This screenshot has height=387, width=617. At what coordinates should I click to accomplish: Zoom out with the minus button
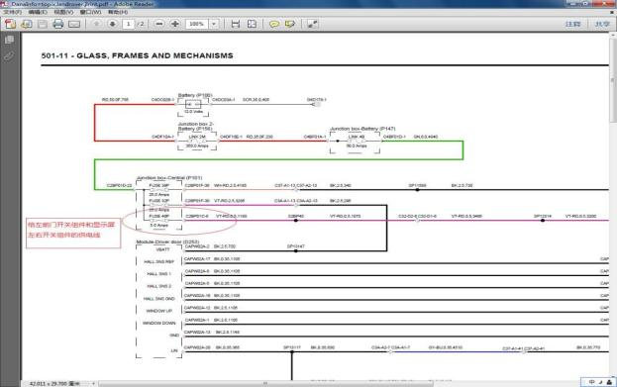click(x=159, y=24)
